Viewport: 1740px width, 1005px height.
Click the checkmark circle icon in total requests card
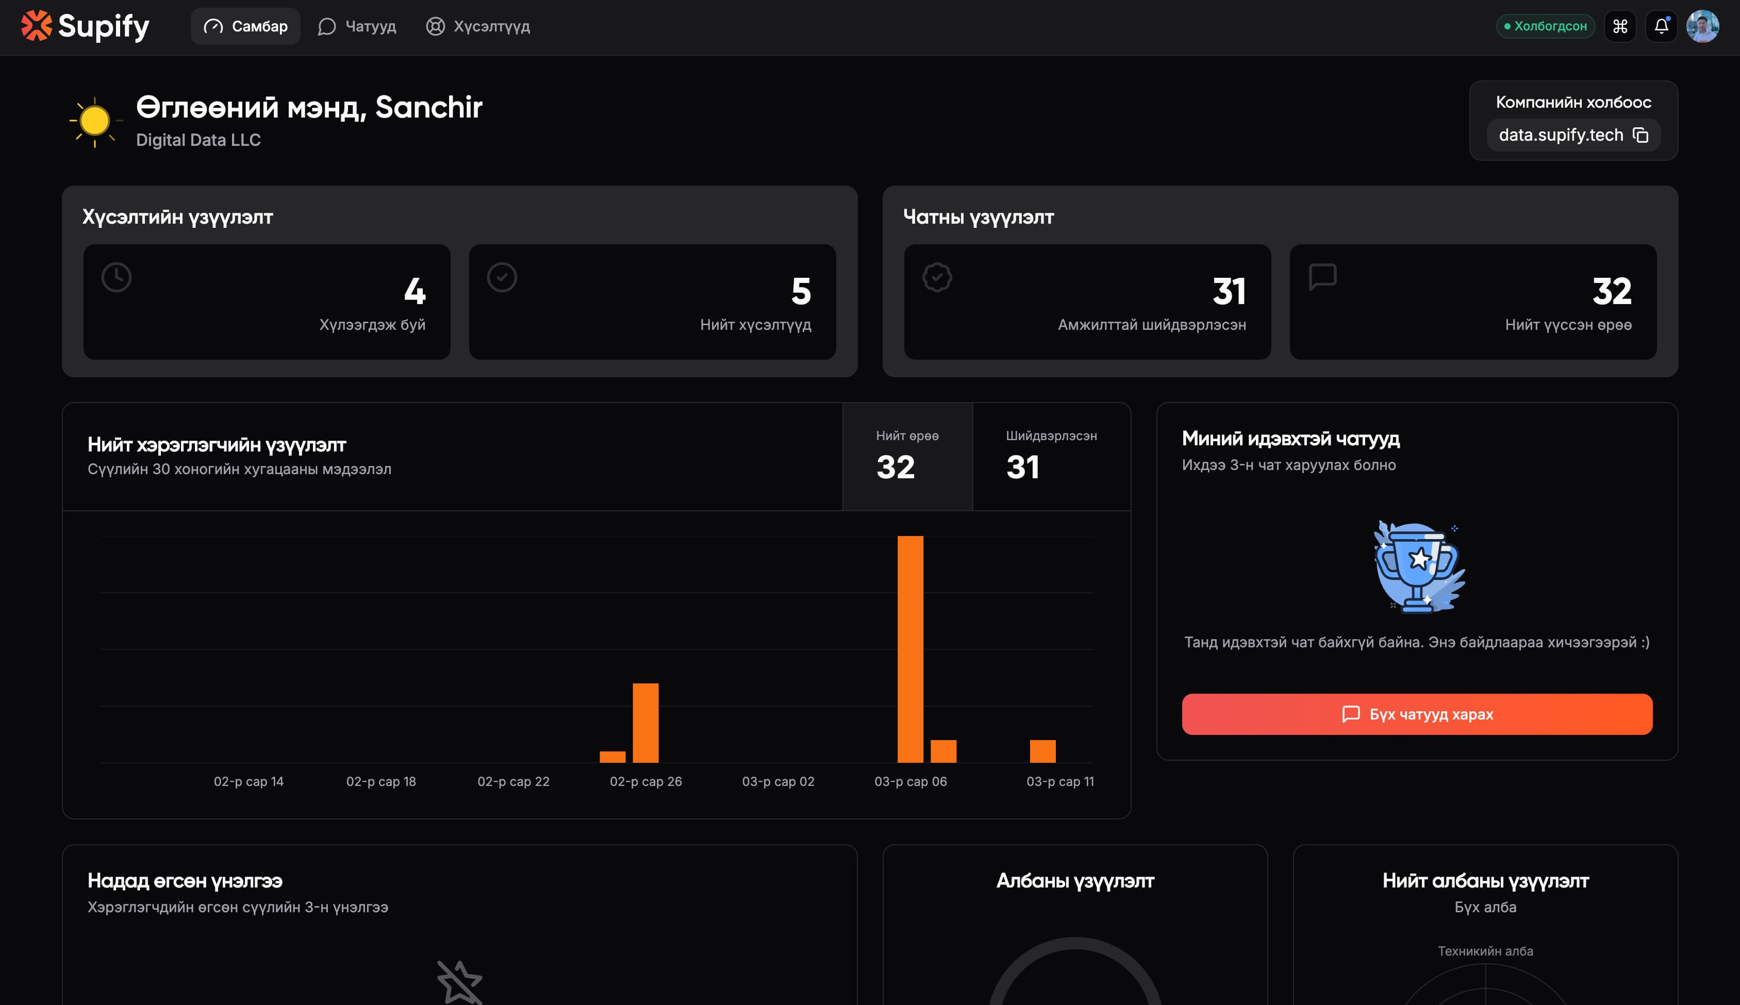coord(502,277)
